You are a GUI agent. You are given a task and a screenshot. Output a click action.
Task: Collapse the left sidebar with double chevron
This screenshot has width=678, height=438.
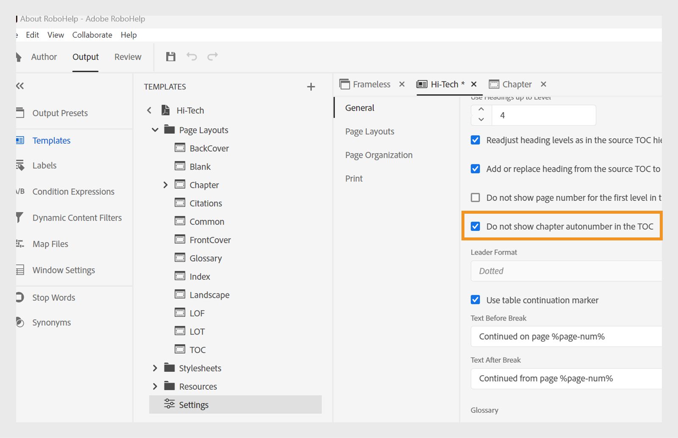point(20,86)
